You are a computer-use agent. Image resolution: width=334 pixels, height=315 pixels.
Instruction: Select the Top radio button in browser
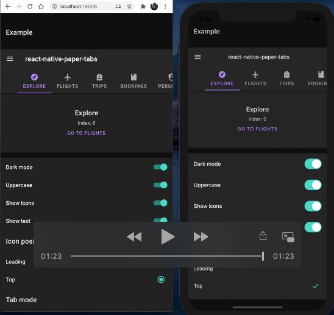pyautogui.click(x=161, y=280)
